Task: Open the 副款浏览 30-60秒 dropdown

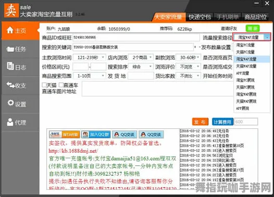Action: tap(188, 57)
